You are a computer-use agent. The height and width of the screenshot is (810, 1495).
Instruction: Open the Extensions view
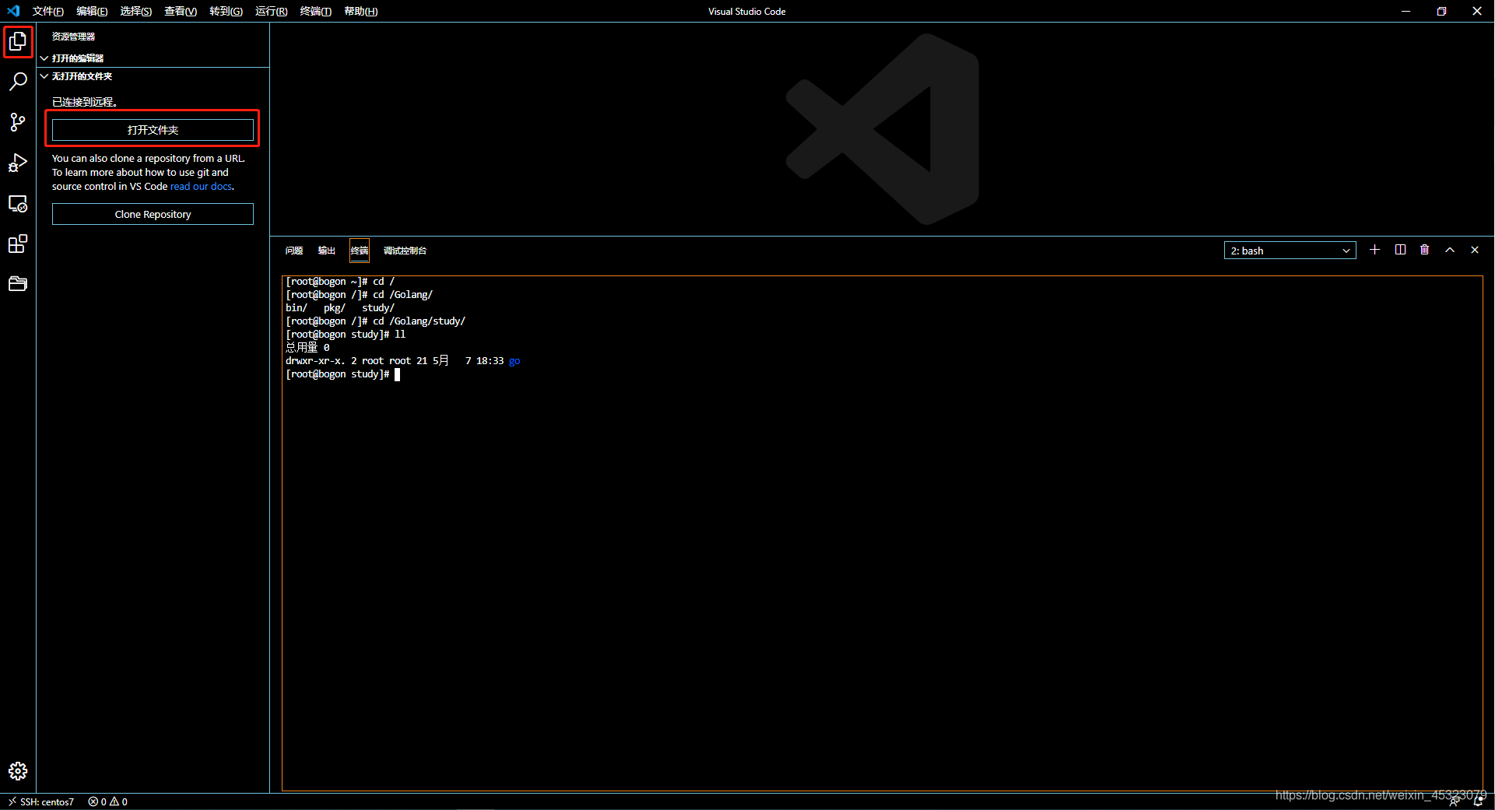tap(18, 244)
